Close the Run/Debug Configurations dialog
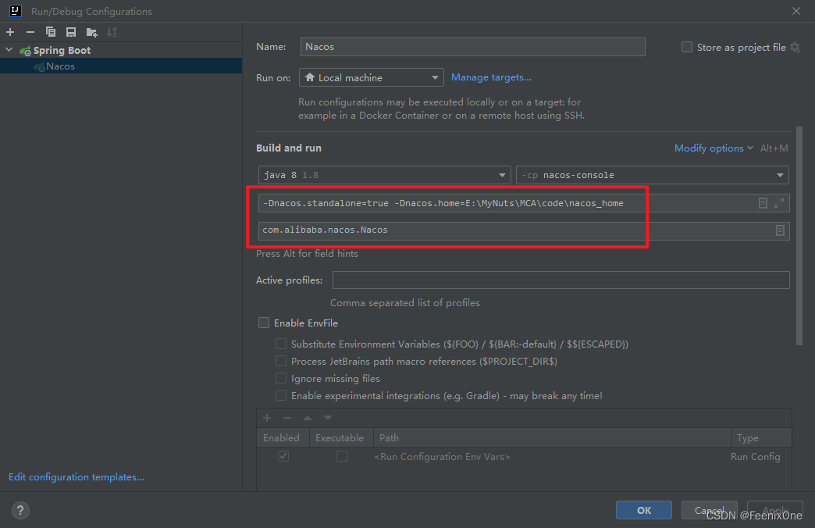Screen dimensions: 815x528 (x=795, y=11)
